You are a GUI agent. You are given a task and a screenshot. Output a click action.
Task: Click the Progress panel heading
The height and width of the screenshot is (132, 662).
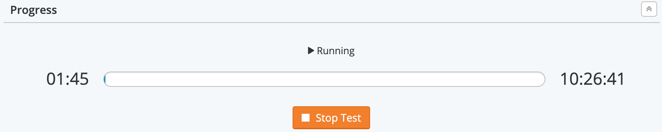click(34, 10)
